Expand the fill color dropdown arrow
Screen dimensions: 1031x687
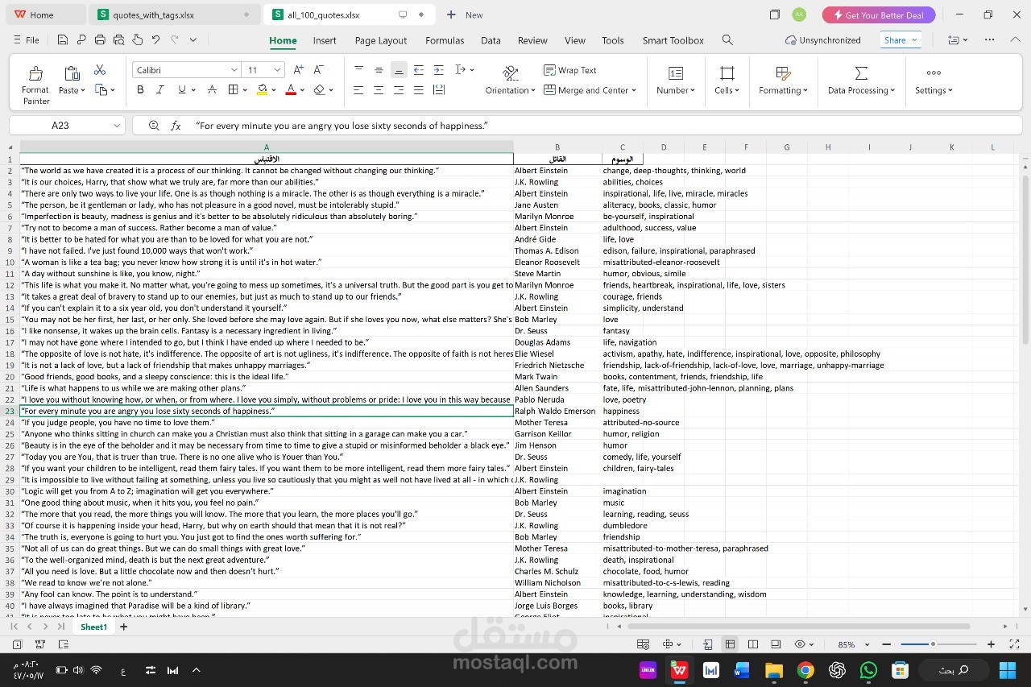[275, 89]
